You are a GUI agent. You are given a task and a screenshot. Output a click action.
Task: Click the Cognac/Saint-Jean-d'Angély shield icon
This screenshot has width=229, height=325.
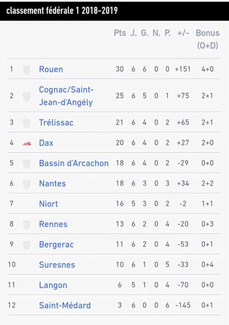(27, 96)
